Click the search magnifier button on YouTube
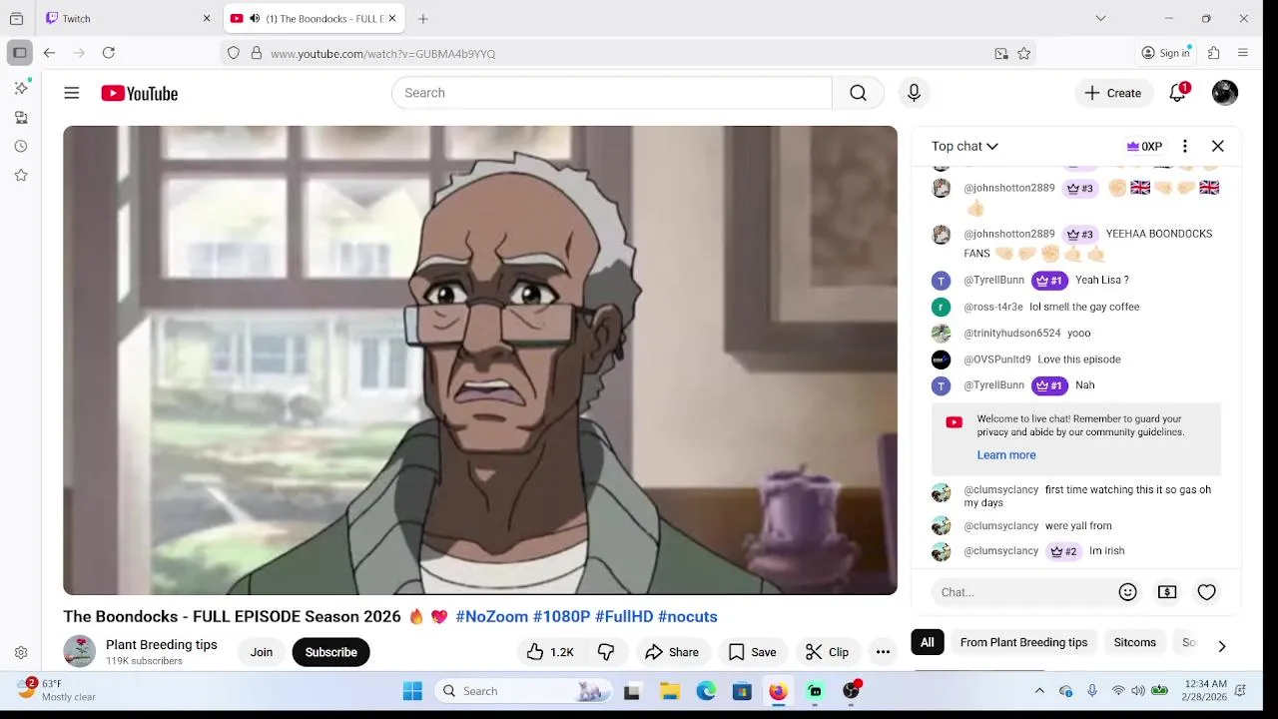The image size is (1278, 719). click(x=858, y=93)
